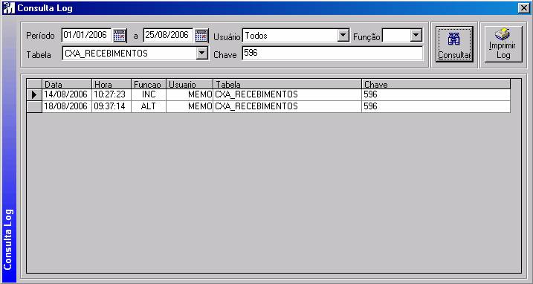The width and height of the screenshot is (533, 284).
Task: Click the Consultar binoculars button
Action: pyautogui.click(x=454, y=44)
